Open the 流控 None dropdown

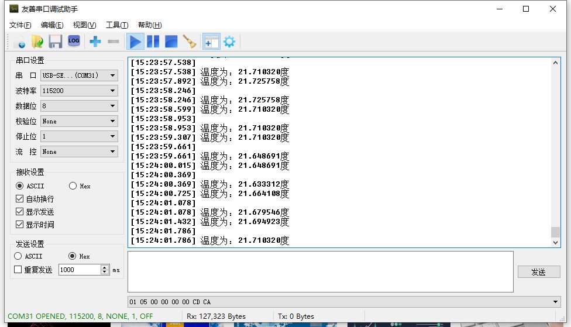79,152
